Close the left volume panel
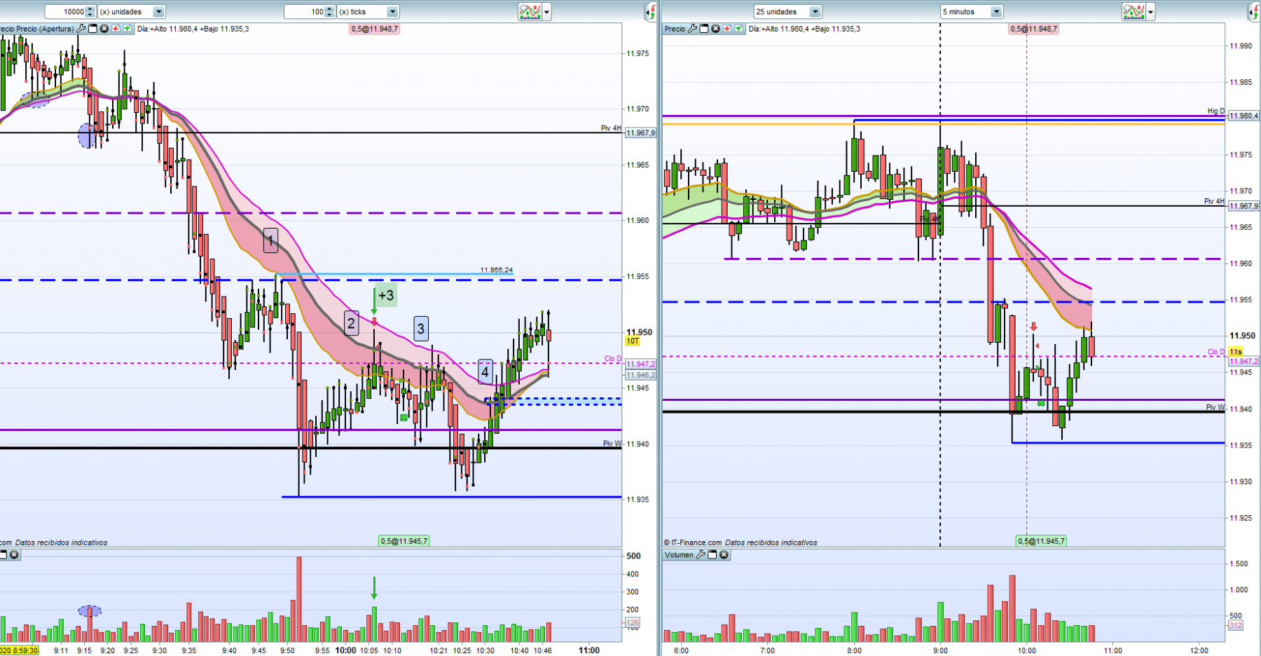The height and width of the screenshot is (656, 1261). tap(14, 554)
